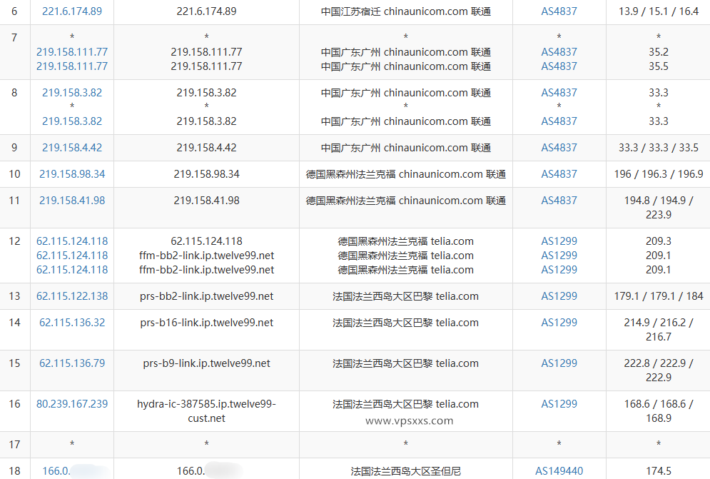
Task: Follow the 219.158.41.98 IP link
Action: 72,201
